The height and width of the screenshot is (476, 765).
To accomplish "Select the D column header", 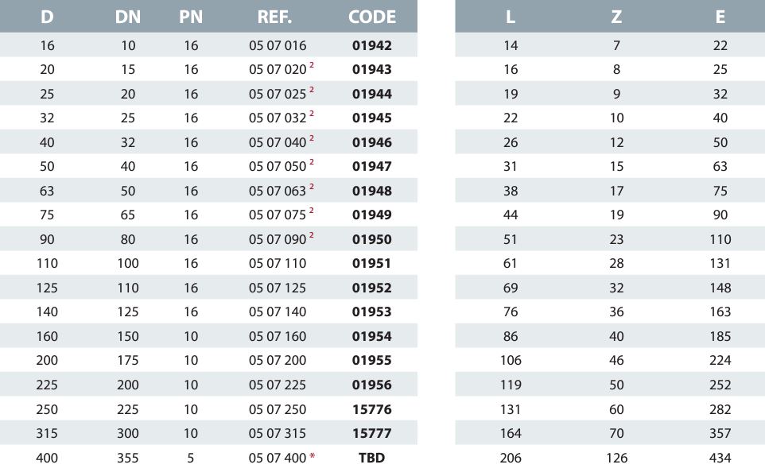I will 47,17.
